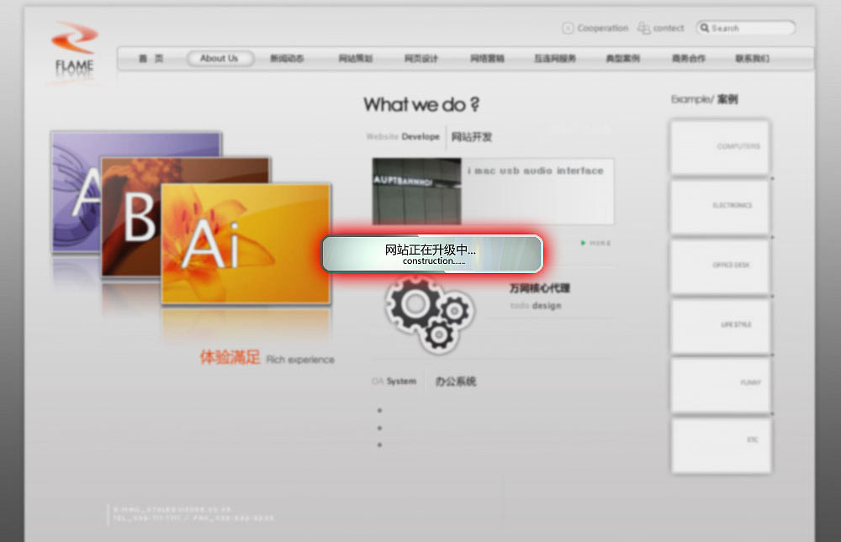Click the gears icon
Screen dimensions: 841x542
click(430, 313)
